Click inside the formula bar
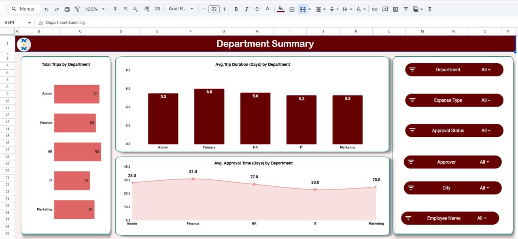 [121, 23]
